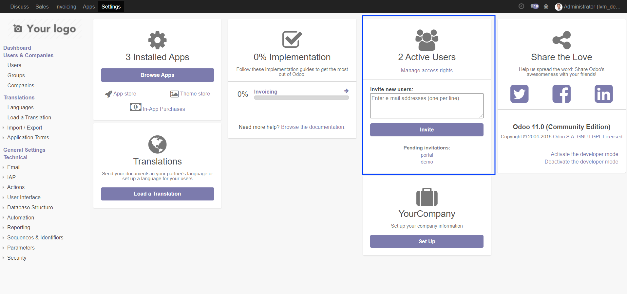The width and height of the screenshot is (627, 294).
Task: Expand the Database Structure tree item
Action: 30,207
